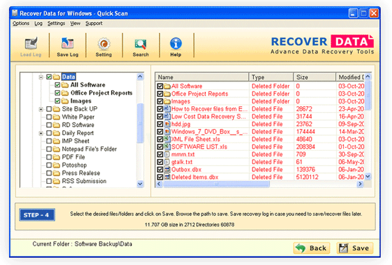This screenshot has height=265, width=392.
Task: Click the Modified column header
Action: pyautogui.click(x=350, y=77)
